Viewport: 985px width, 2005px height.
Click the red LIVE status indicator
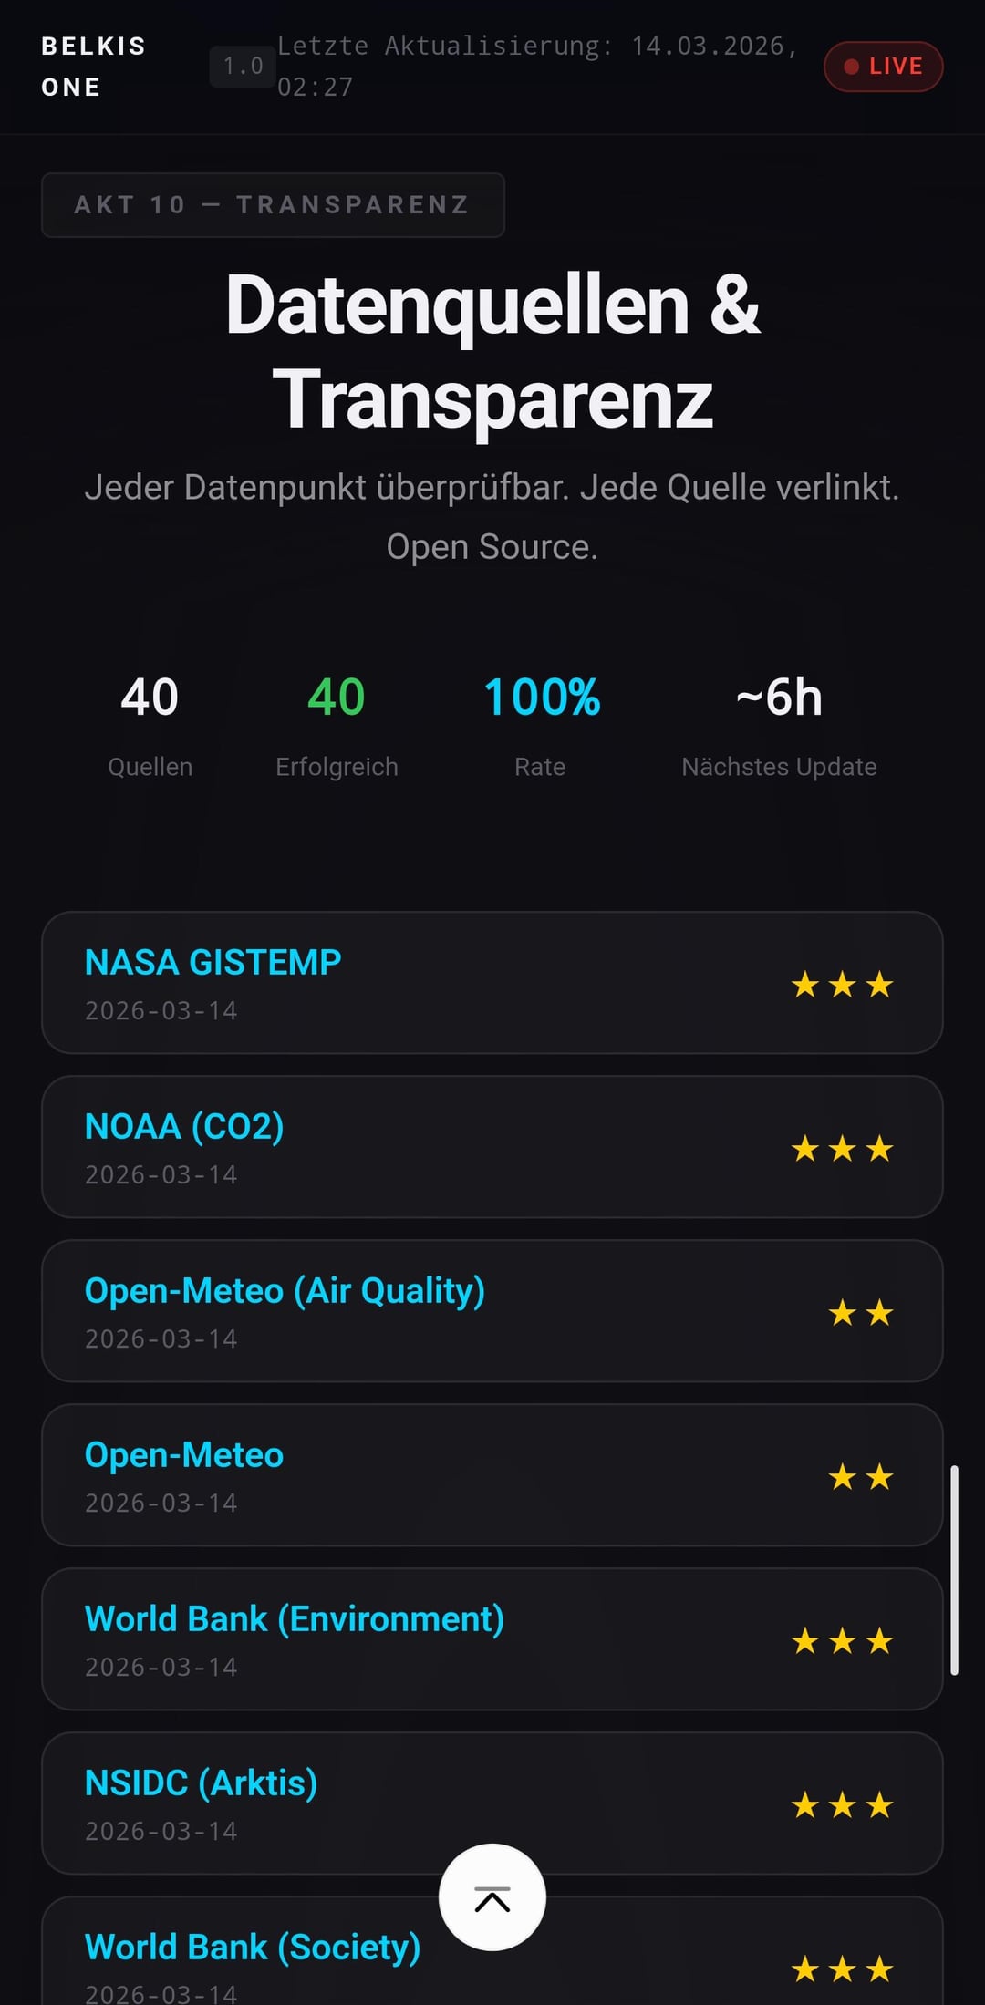[883, 67]
